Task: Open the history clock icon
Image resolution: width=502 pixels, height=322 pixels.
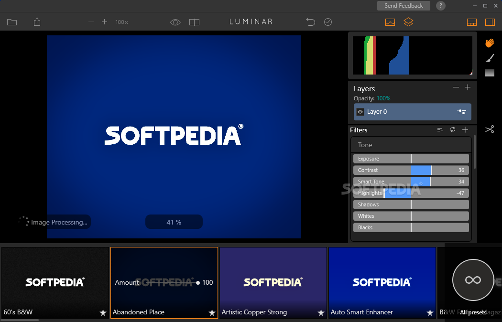Action: coord(328,22)
